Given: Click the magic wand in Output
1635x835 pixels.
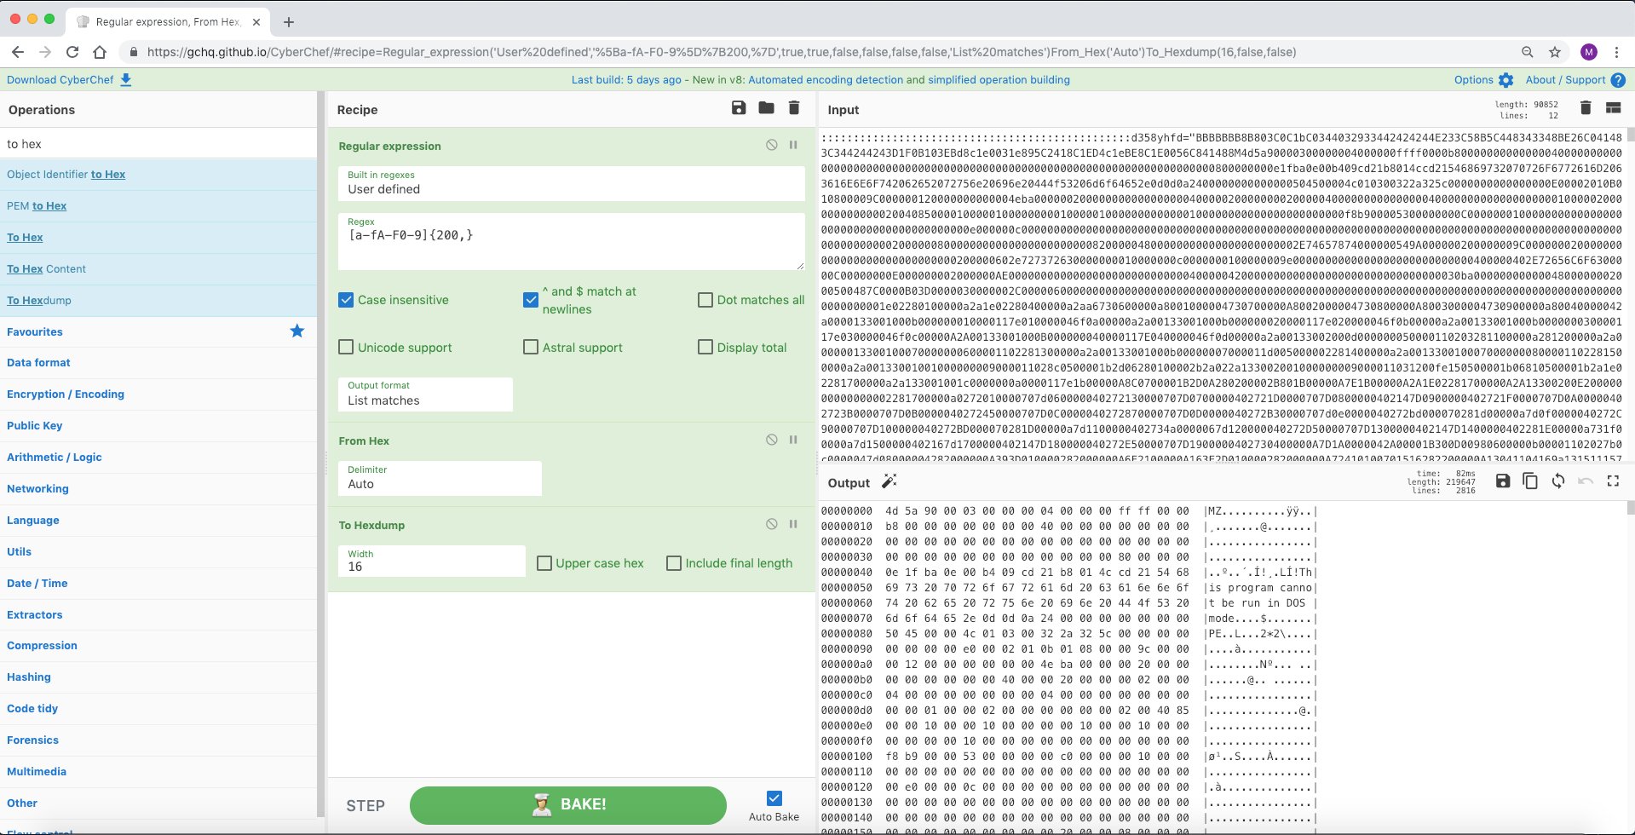Looking at the screenshot, I should (889, 481).
